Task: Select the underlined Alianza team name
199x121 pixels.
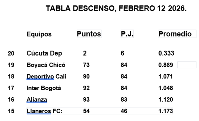Action: tap(37, 100)
